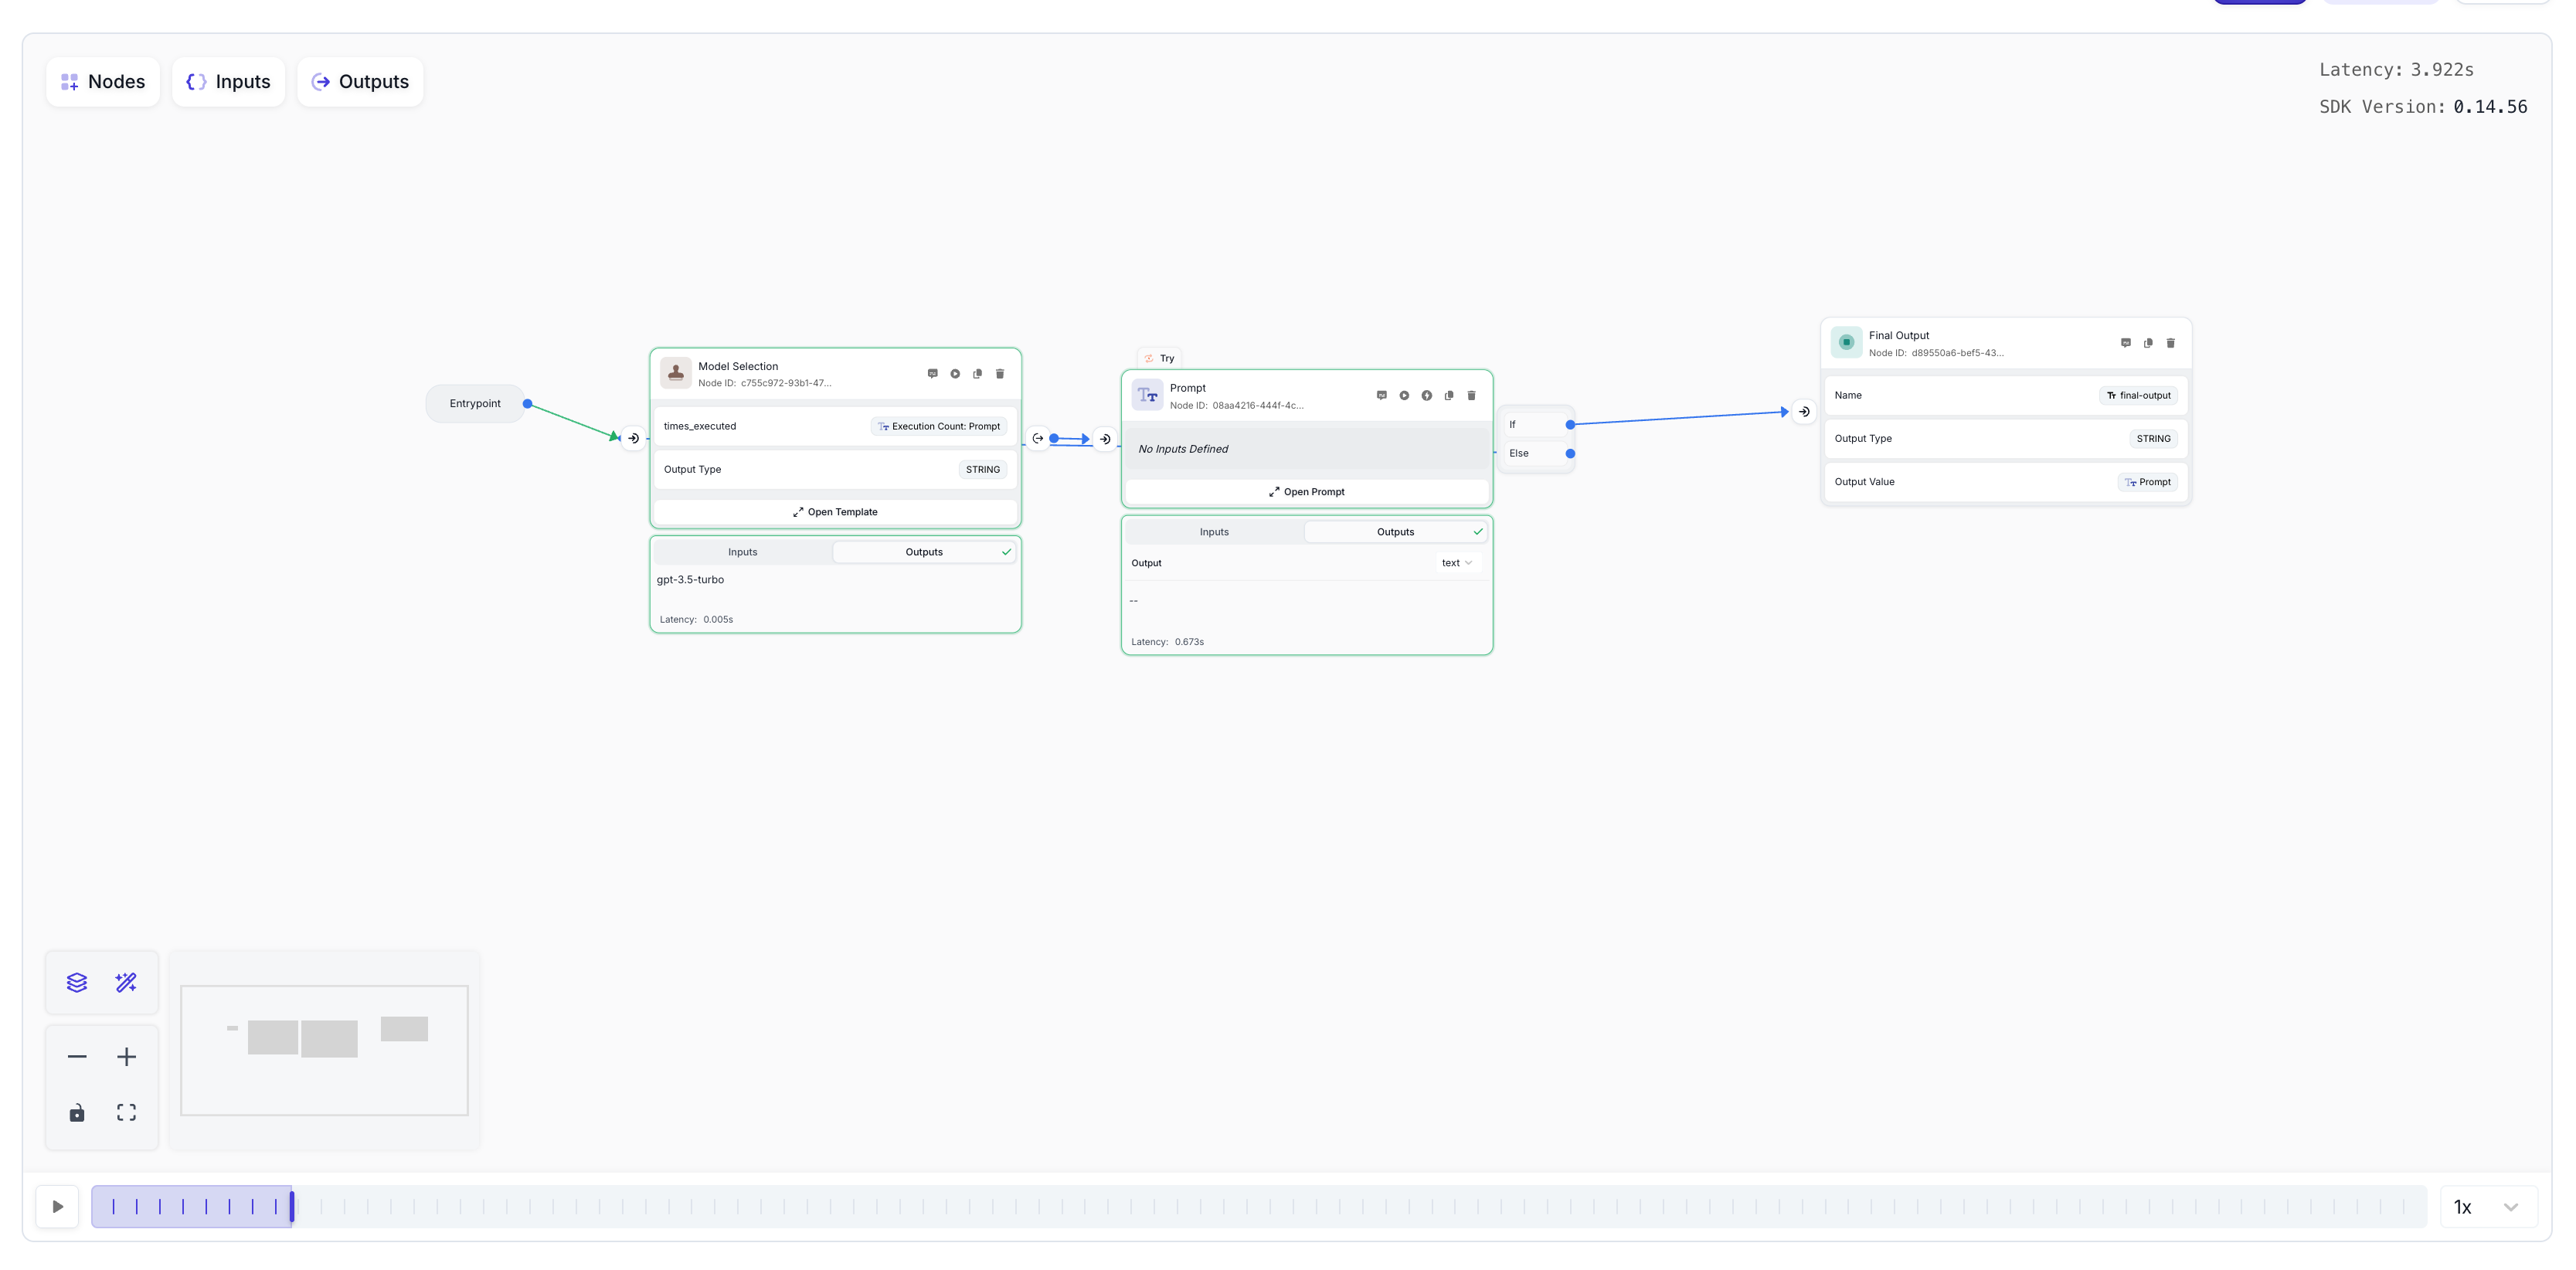Run the Model Selection node
This screenshot has height=1270, width=2576.
pos(955,374)
